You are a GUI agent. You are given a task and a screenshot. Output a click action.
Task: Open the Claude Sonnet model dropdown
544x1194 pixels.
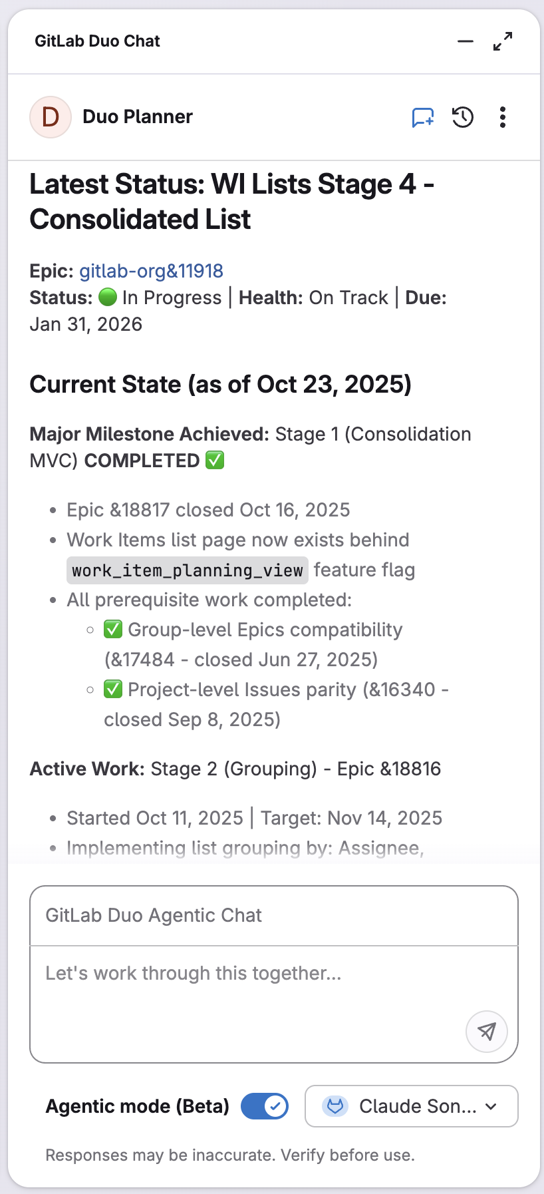pos(411,1106)
